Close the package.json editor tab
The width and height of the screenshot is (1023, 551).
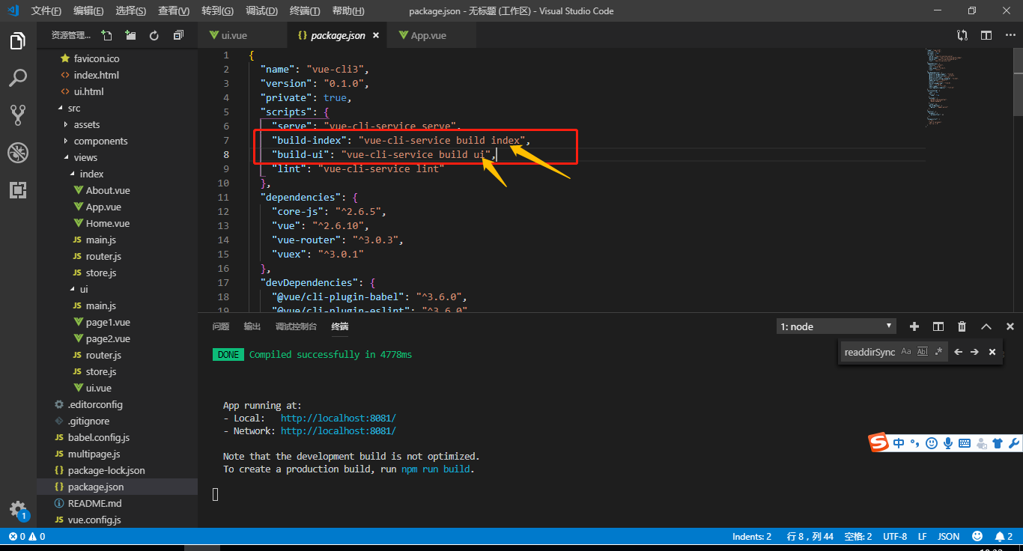376,35
